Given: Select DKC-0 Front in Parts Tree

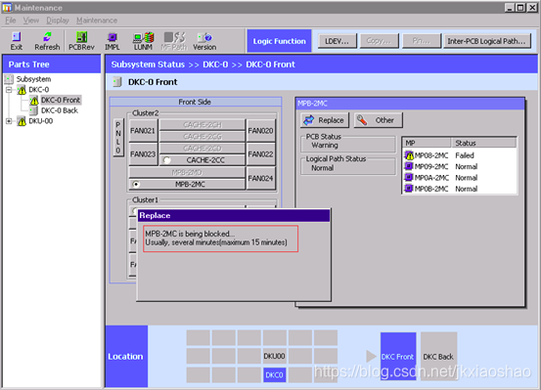Looking at the screenshot, I should 61,100.
